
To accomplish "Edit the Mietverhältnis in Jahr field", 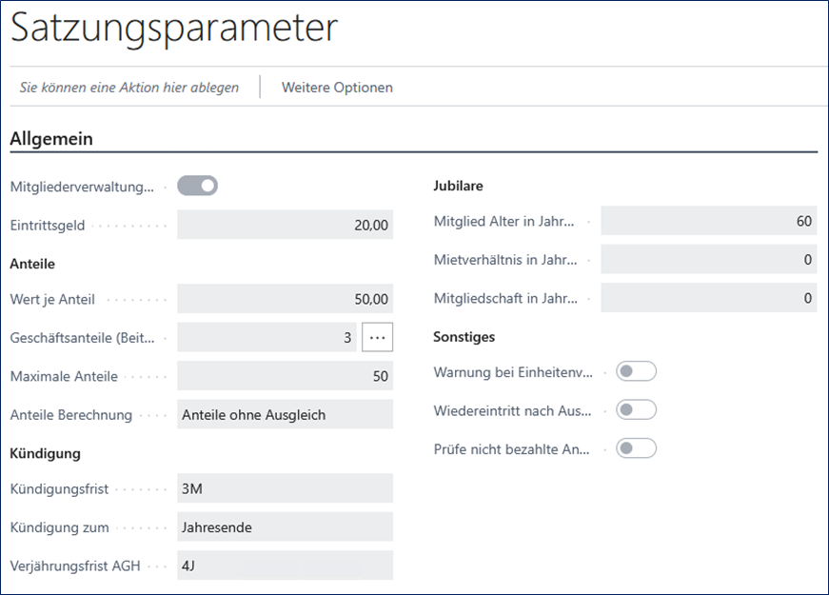I will click(x=708, y=260).
